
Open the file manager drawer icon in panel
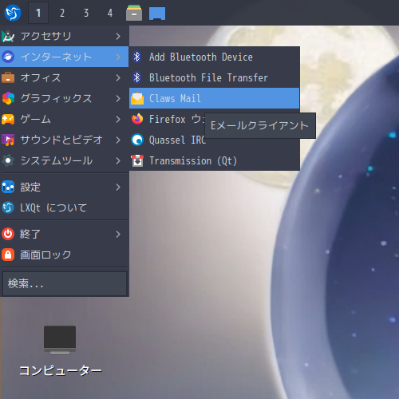pyautogui.click(x=134, y=13)
